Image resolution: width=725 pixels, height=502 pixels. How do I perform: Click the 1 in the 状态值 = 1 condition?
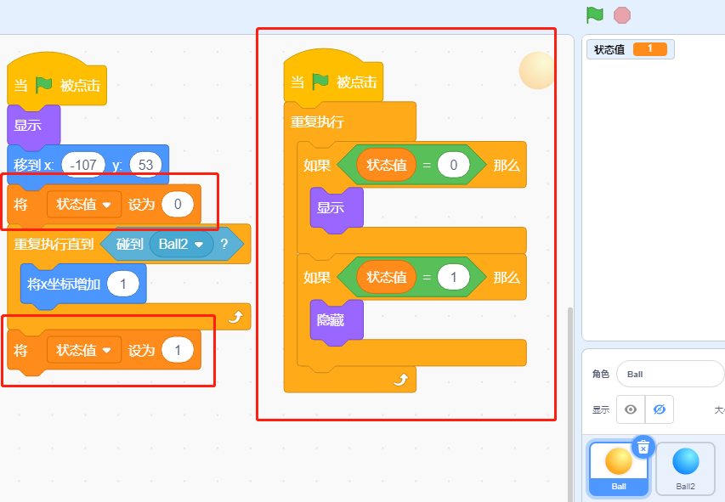[454, 277]
